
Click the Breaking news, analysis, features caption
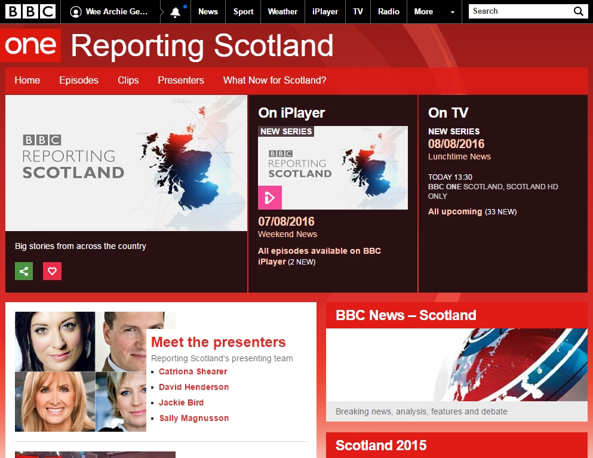click(421, 411)
